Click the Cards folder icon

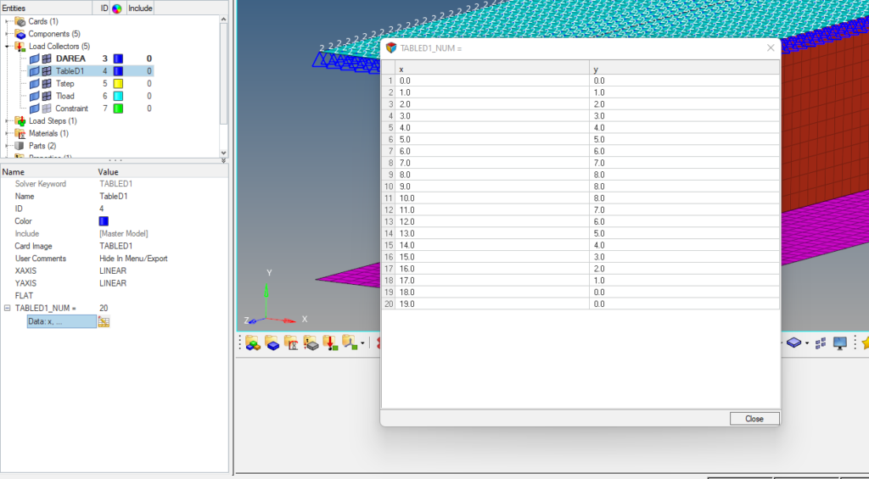pos(20,21)
